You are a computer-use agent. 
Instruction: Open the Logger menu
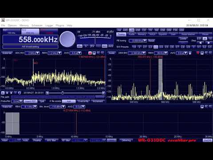(x=49, y=25)
